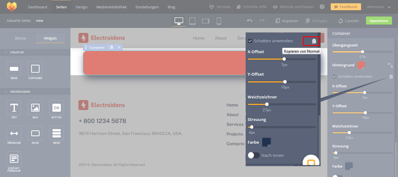Select desktop device preview icon
Image resolution: width=398 pixels, height=177 pixels.
[x=179, y=21]
